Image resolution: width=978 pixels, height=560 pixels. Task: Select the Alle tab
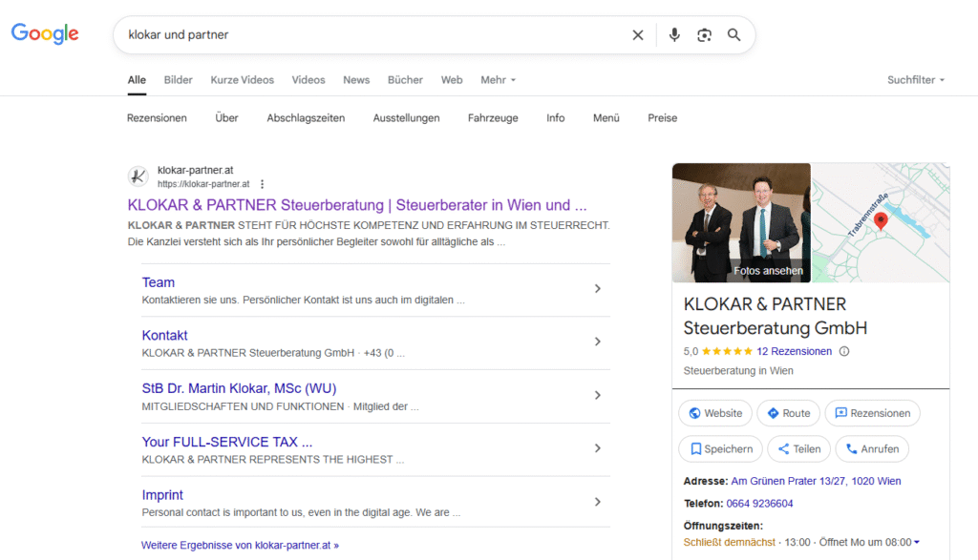pos(137,80)
